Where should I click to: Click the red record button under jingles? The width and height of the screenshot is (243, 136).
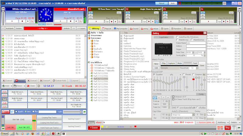(x=6, y=112)
